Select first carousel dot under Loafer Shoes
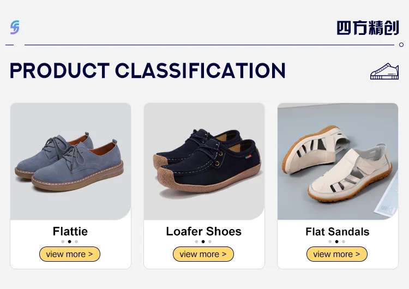 pos(196,242)
